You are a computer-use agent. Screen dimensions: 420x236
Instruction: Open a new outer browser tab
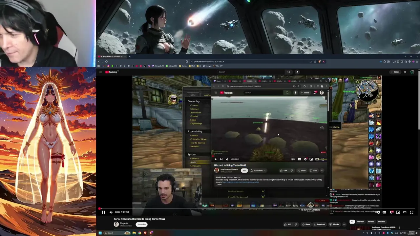click(x=129, y=56)
